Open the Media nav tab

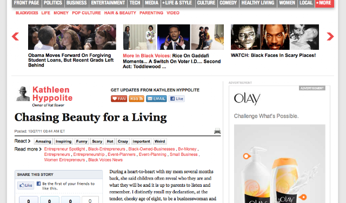[x=151, y=3]
